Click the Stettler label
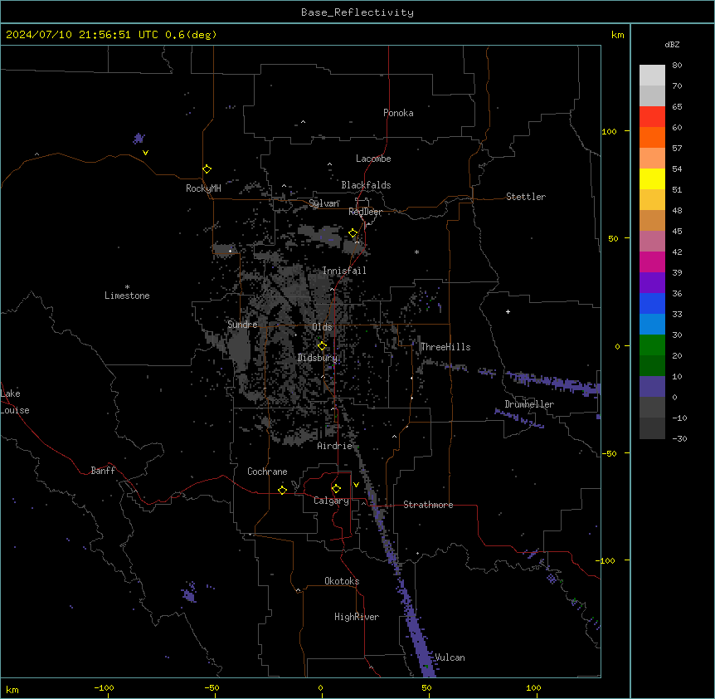 click(x=526, y=197)
